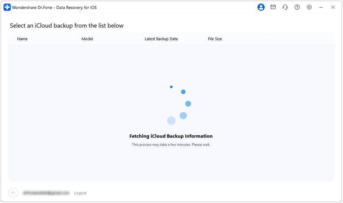343x203 pixels.
Task: Open the headset support icon
Action: [285, 7]
